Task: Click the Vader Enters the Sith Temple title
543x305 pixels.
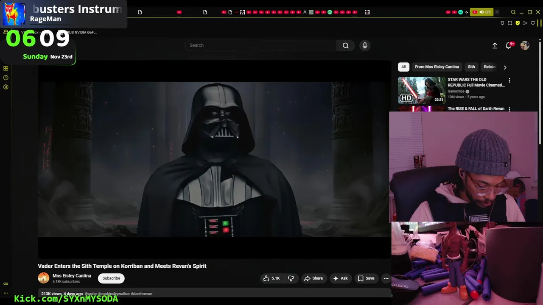Action: click(x=122, y=266)
